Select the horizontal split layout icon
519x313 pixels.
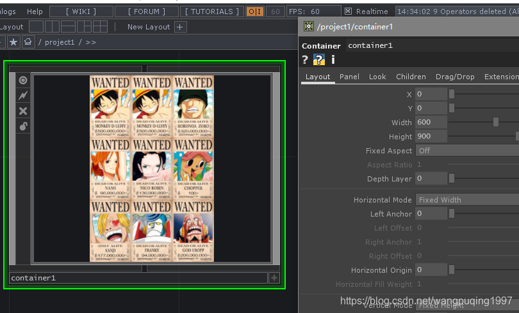[68, 27]
